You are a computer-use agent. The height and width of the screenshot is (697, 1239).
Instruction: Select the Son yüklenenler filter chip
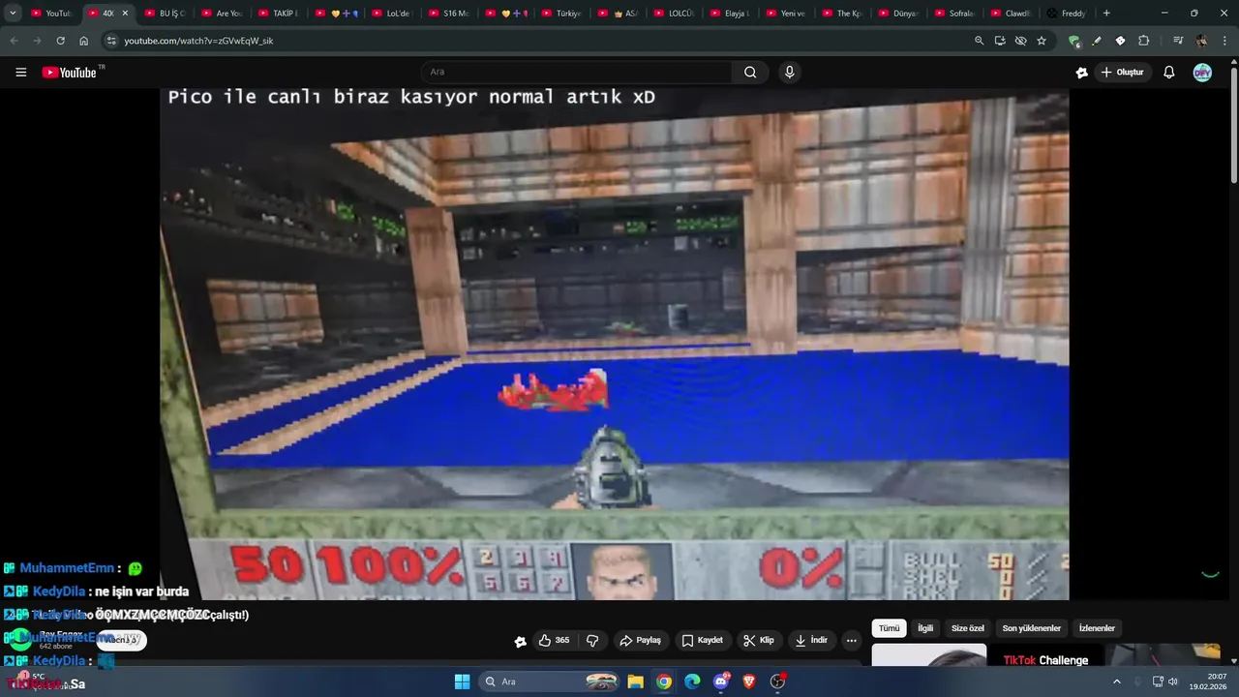click(x=1031, y=628)
